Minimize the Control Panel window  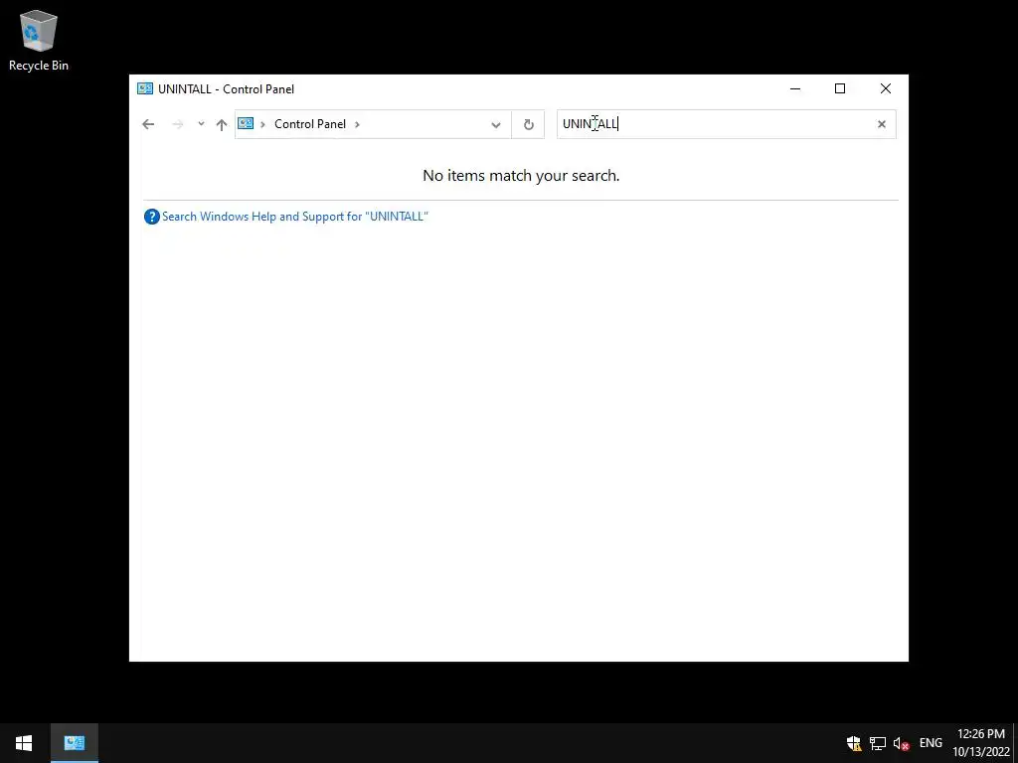point(795,88)
